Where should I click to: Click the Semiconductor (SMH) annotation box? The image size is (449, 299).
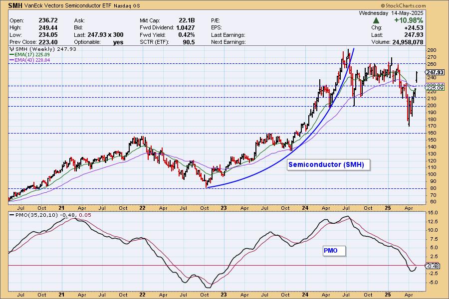(328, 165)
